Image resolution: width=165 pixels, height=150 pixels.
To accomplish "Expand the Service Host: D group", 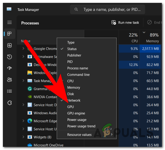I will click(23, 105).
